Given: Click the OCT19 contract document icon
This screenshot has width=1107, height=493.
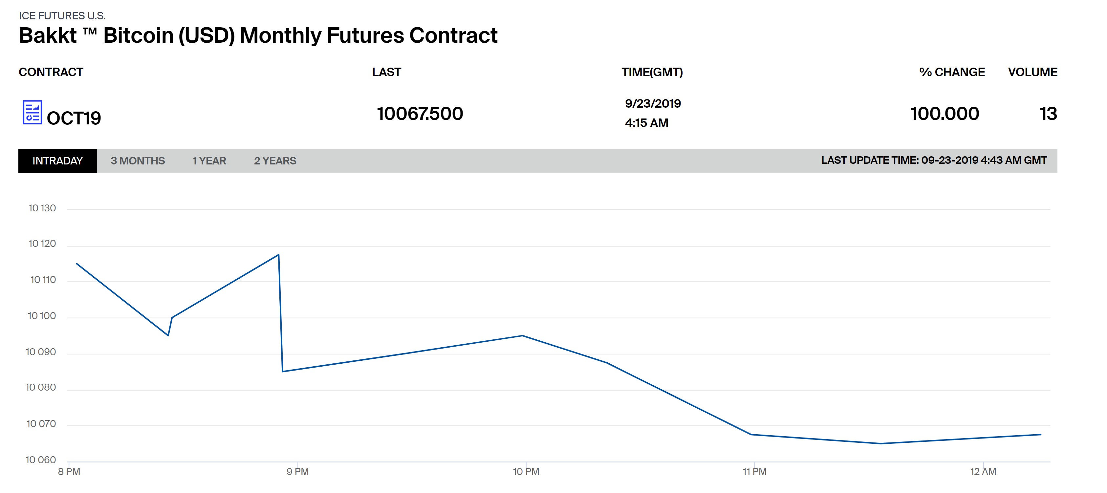Looking at the screenshot, I should (x=32, y=112).
